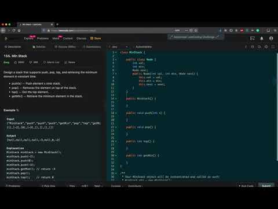Switch to the Discuss tab of the problem
Image resolution: width=278 pixels, height=209 pixels.
coord(65,47)
